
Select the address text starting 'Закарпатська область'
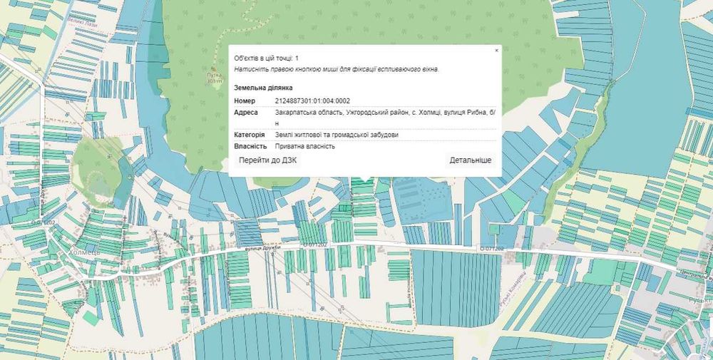pos(385,118)
